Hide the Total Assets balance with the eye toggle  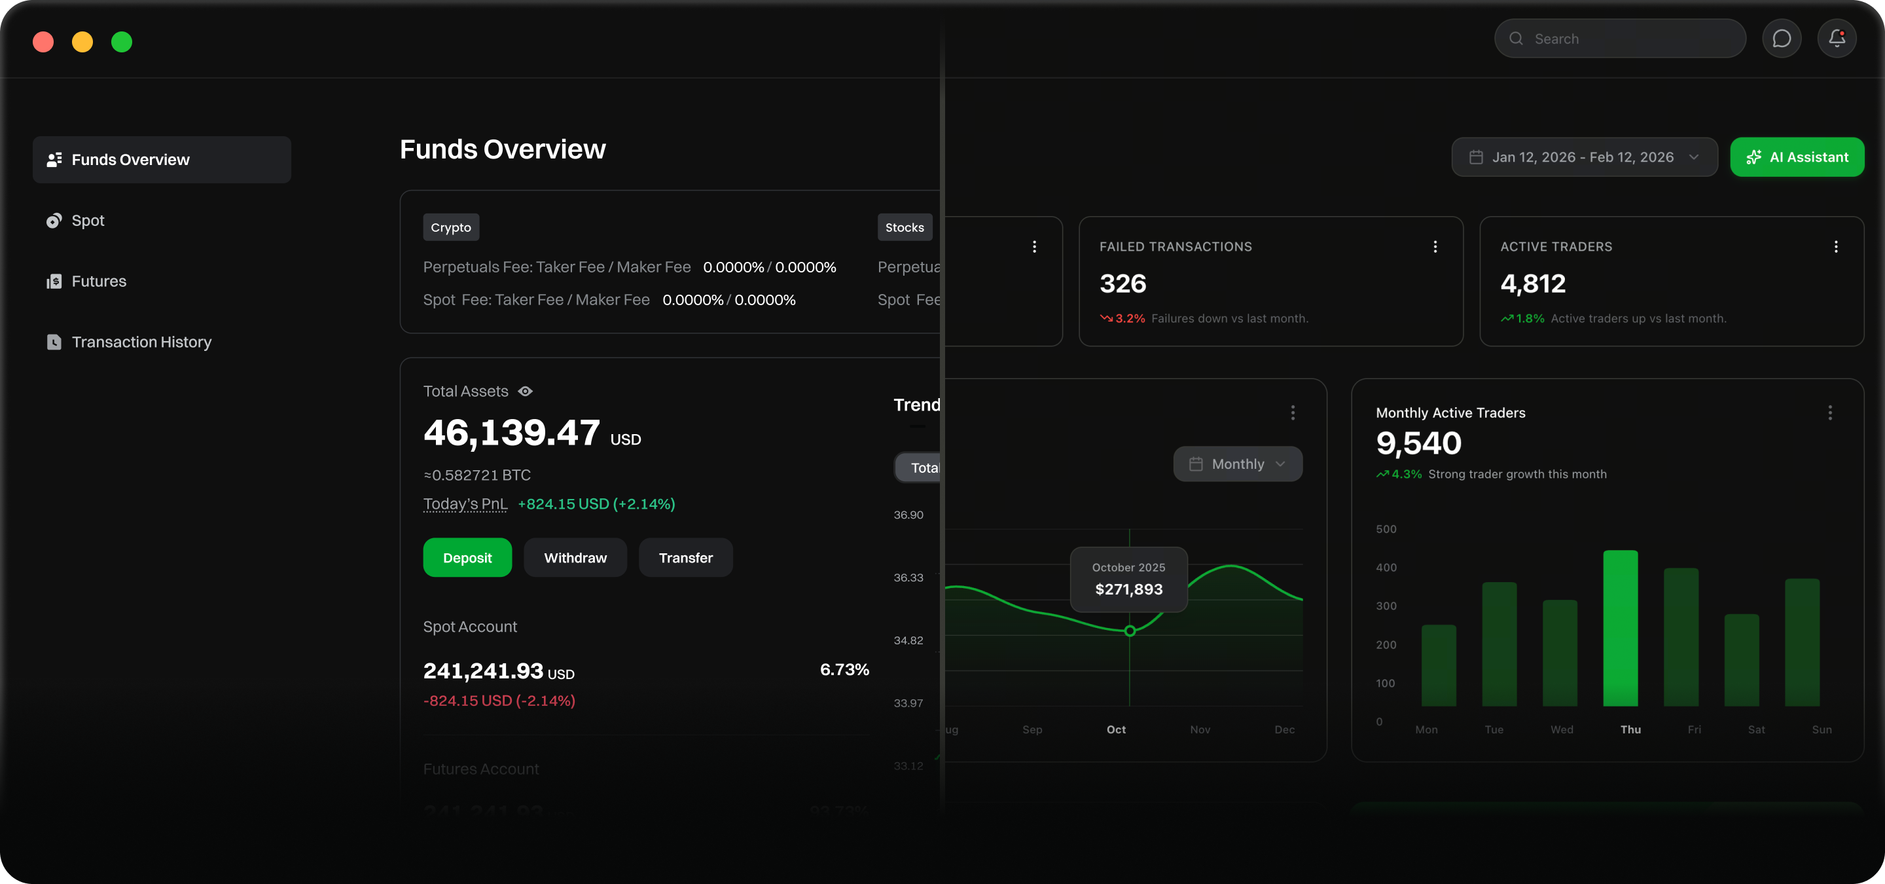(526, 392)
